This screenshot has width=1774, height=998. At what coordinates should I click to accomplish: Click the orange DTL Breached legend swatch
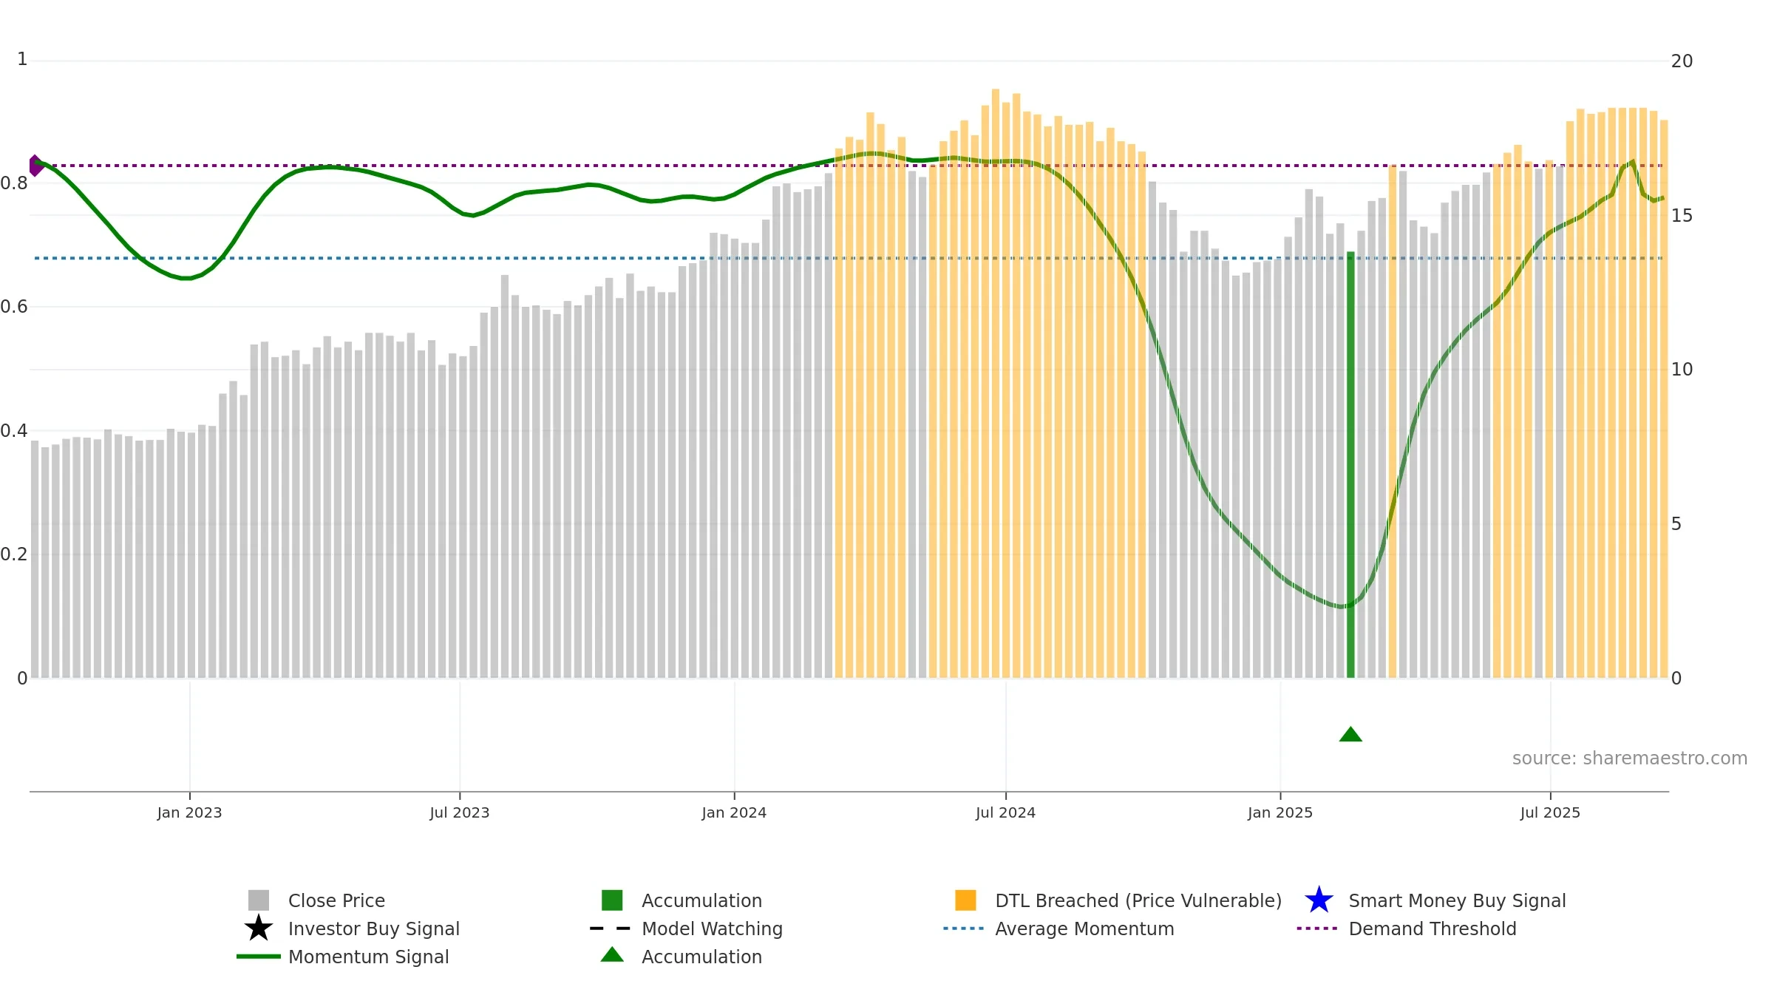pos(965,900)
